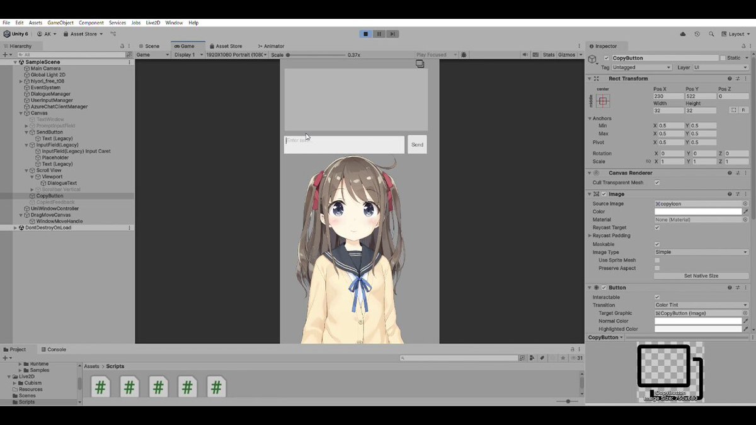Toggle Maskable checkbox
The width and height of the screenshot is (756, 425).
click(657, 244)
